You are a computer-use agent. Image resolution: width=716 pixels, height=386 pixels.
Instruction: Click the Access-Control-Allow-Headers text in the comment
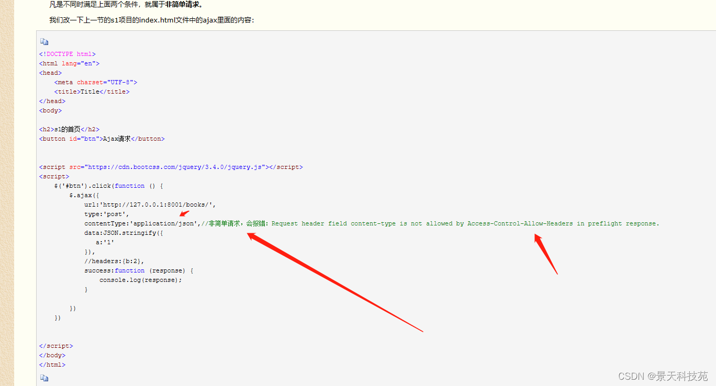pyautogui.click(x=520, y=223)
